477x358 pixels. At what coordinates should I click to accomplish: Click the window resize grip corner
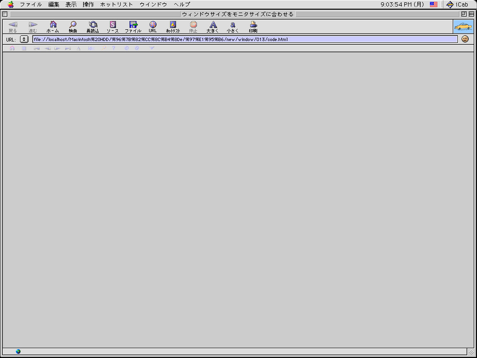tap(471, 351)
